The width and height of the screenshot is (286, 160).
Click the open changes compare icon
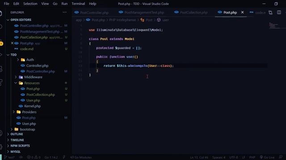tap(270, 12)
